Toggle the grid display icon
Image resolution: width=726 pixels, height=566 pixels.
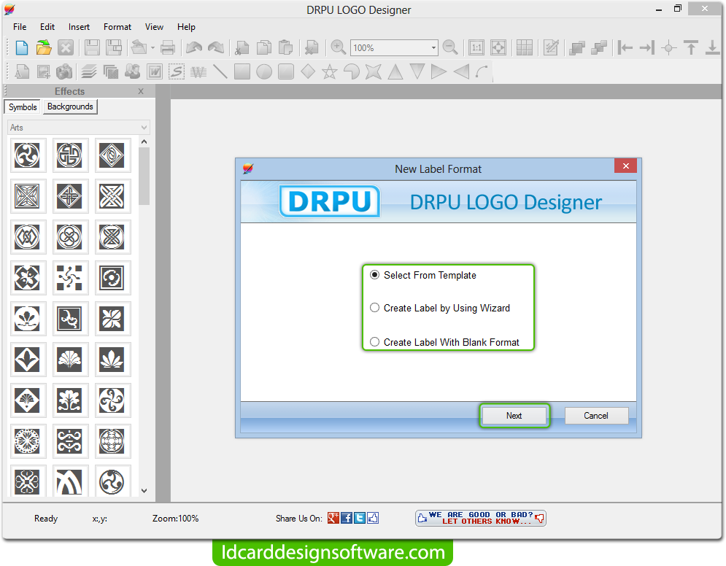[x=524, y=47]
